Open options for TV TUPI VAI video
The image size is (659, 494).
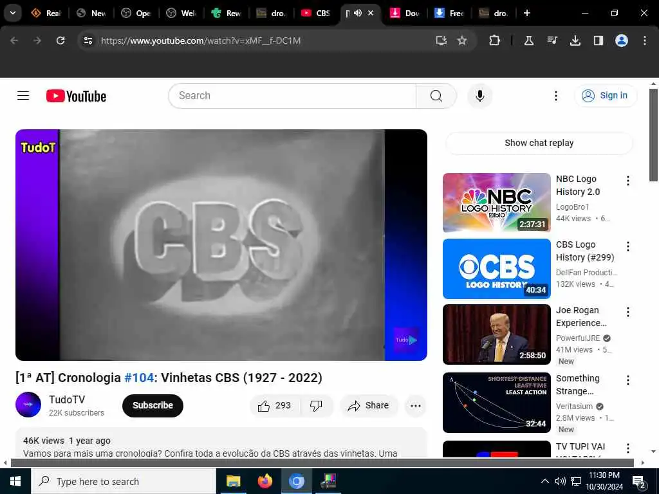(x=628, y=448)
